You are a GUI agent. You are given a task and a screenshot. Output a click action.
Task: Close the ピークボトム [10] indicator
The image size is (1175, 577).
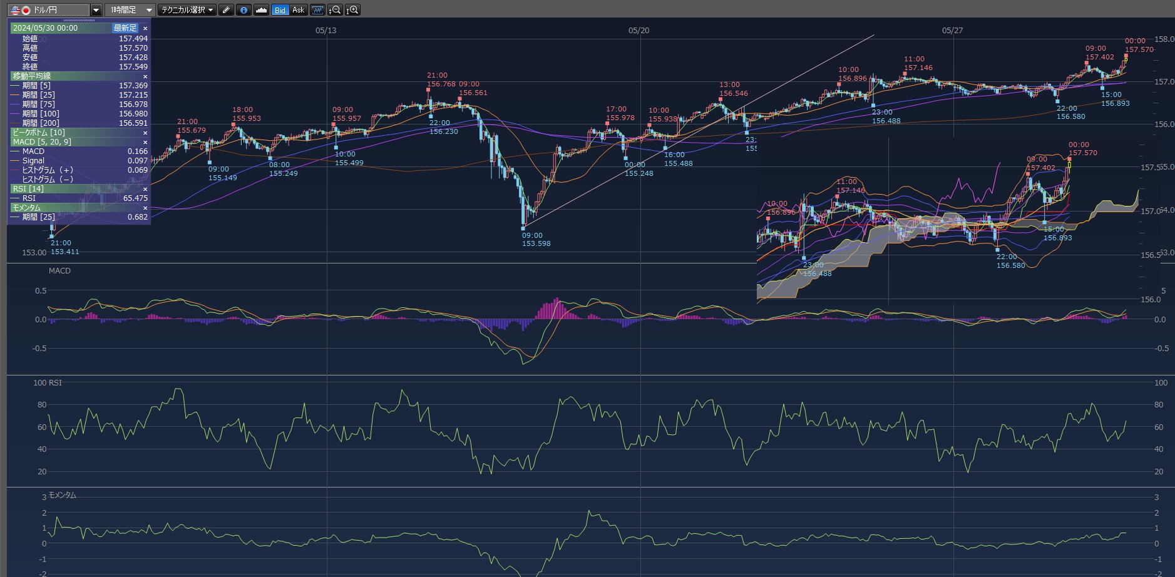click(x=145, y=133)
